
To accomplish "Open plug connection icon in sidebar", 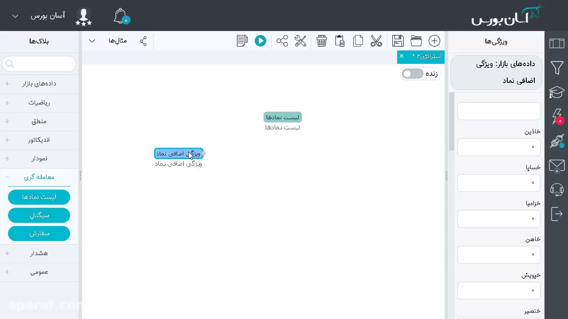I will 556,141.
